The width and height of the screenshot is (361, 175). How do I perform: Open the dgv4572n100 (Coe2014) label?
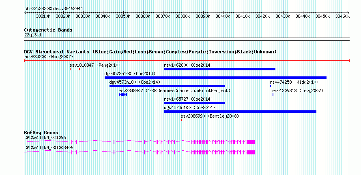pyautogui.click(x=130, y=74)
